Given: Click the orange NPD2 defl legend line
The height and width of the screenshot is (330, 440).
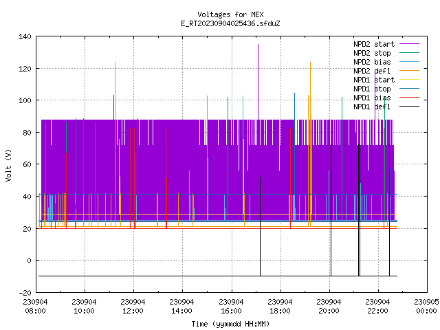Looking at the screenshot, I should tap(410, 71).
